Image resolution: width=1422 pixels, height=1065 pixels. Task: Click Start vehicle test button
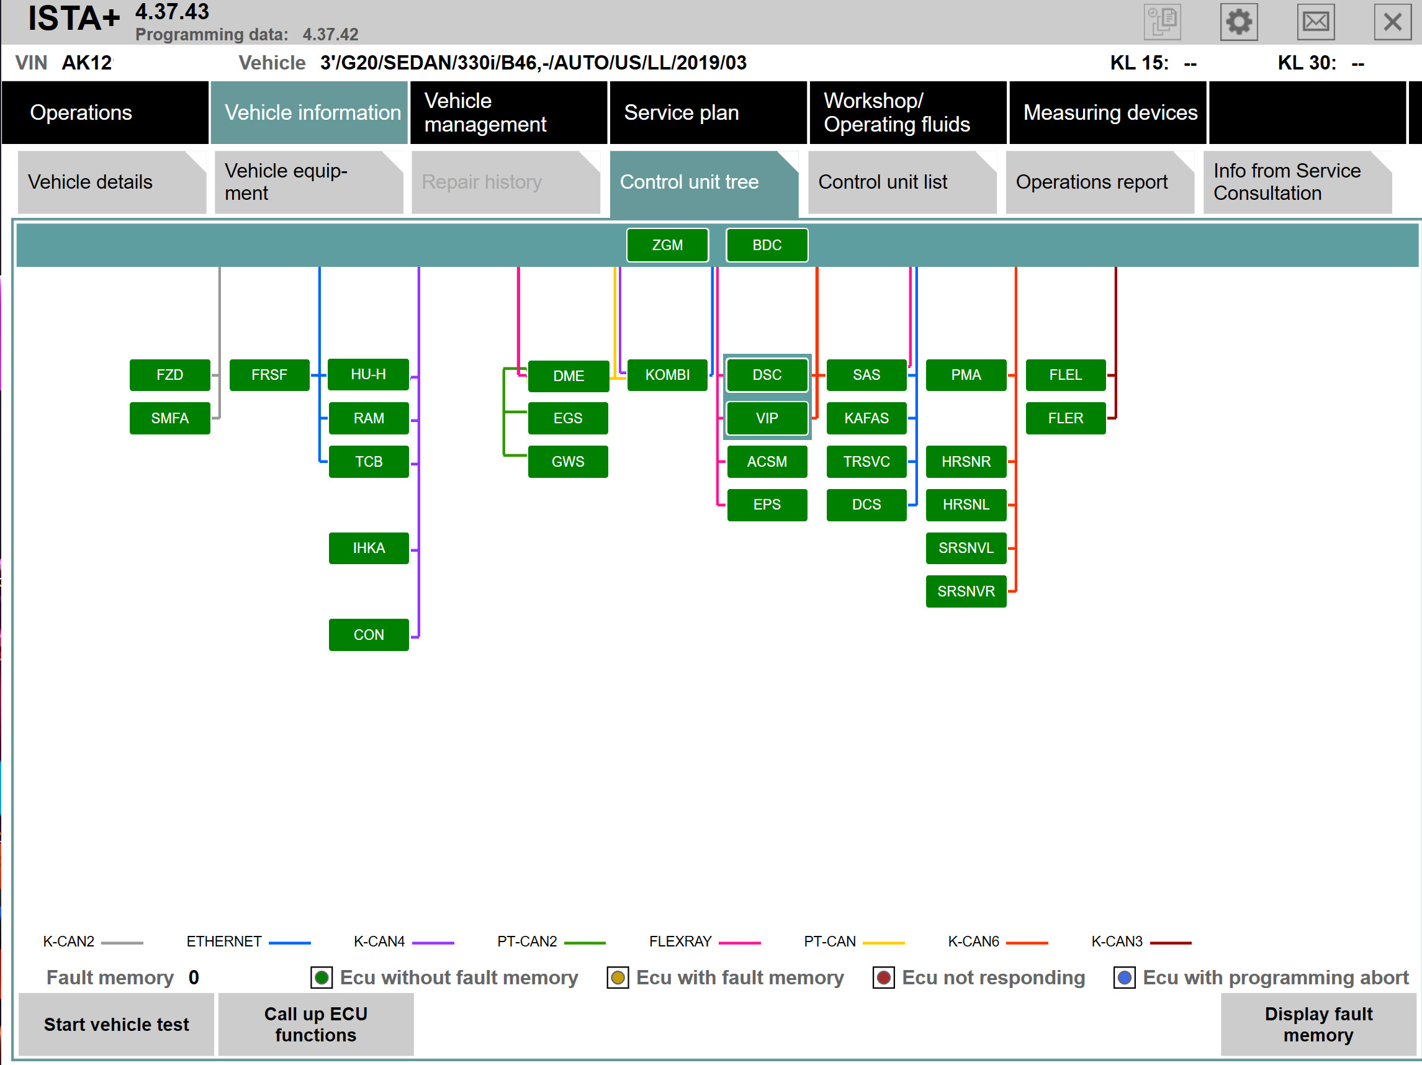[116, 1024]
